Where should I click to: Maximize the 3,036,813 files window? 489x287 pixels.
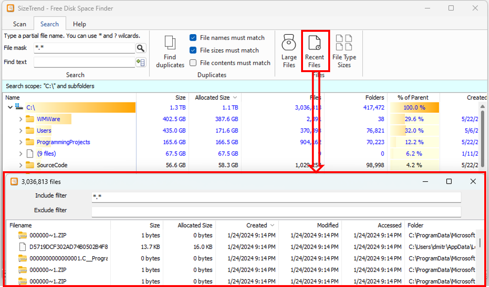click(449, 181)
